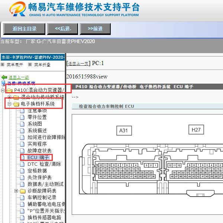Open the 车辆控制记录 page
This screenshot has width=223, height=223.
pyautogui.click(x=42, y=197)
